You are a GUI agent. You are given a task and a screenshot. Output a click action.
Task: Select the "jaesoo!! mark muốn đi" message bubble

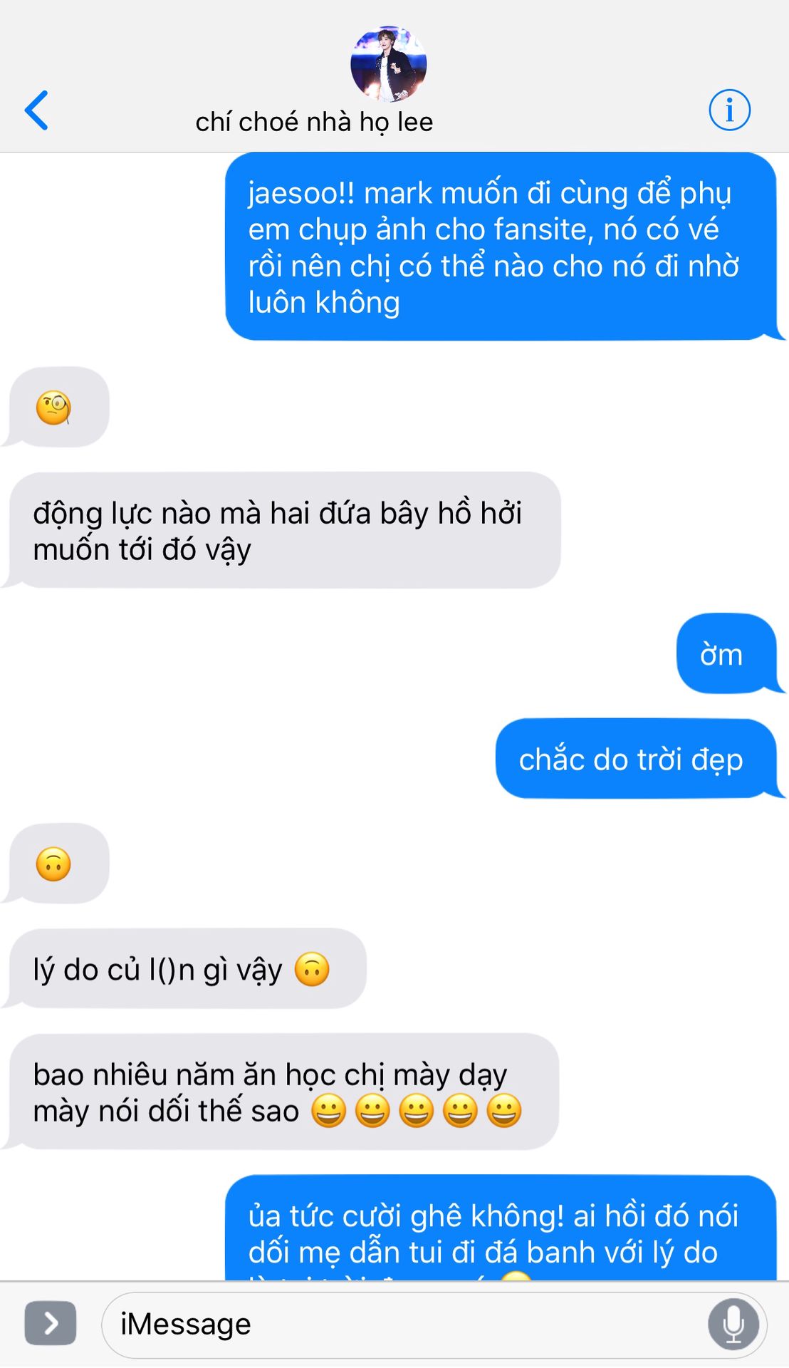pyautogui.click(x=503, y=246)
